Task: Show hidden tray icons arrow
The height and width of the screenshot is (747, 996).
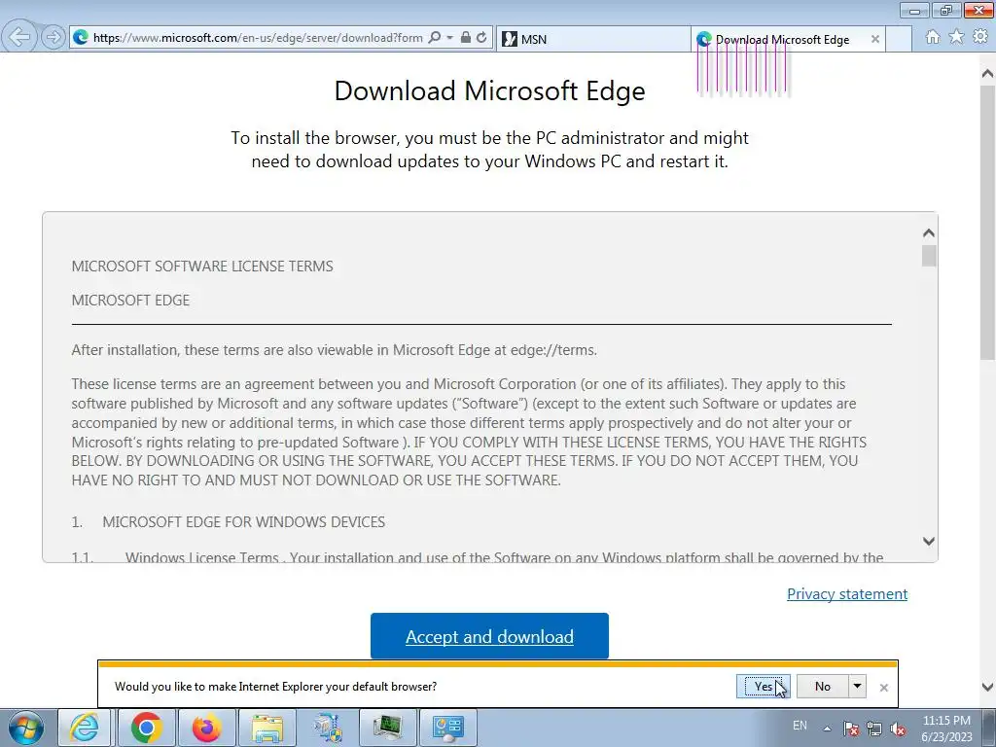Action: 827,729
